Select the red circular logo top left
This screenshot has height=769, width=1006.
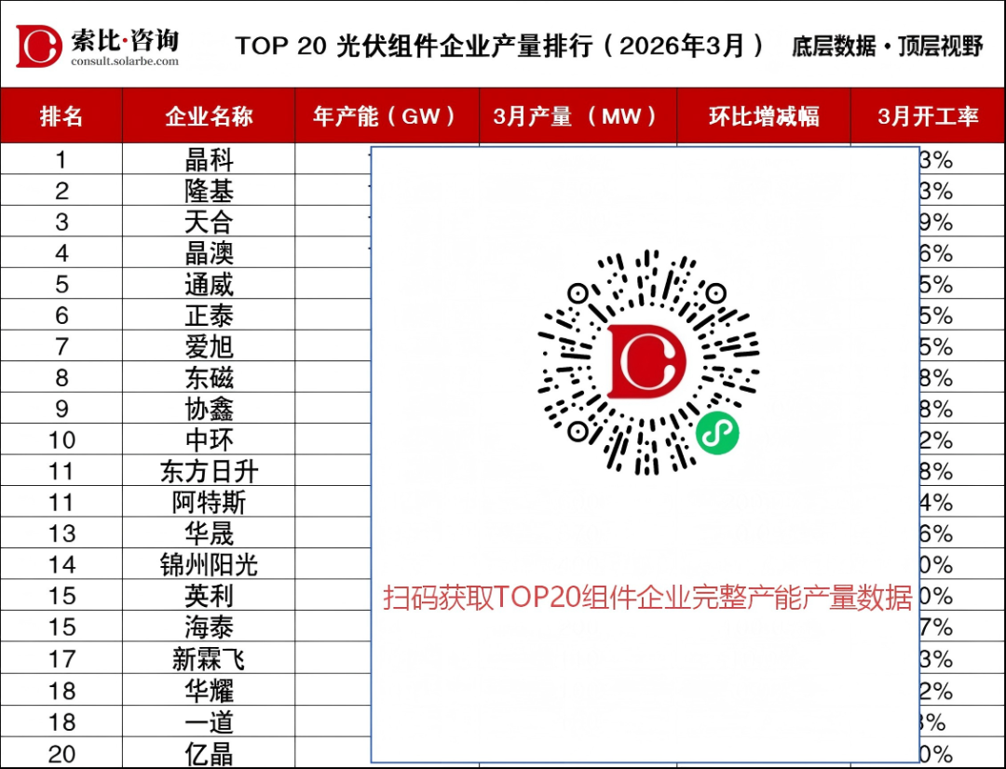37,44
